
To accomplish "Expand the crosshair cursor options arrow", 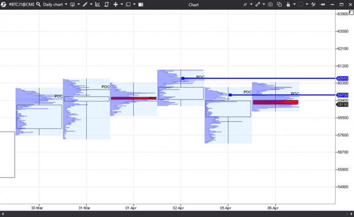I will (122, 5).
